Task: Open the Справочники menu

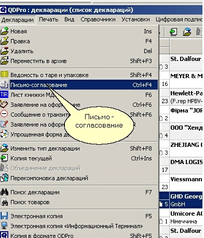Action: click(98, 20)
